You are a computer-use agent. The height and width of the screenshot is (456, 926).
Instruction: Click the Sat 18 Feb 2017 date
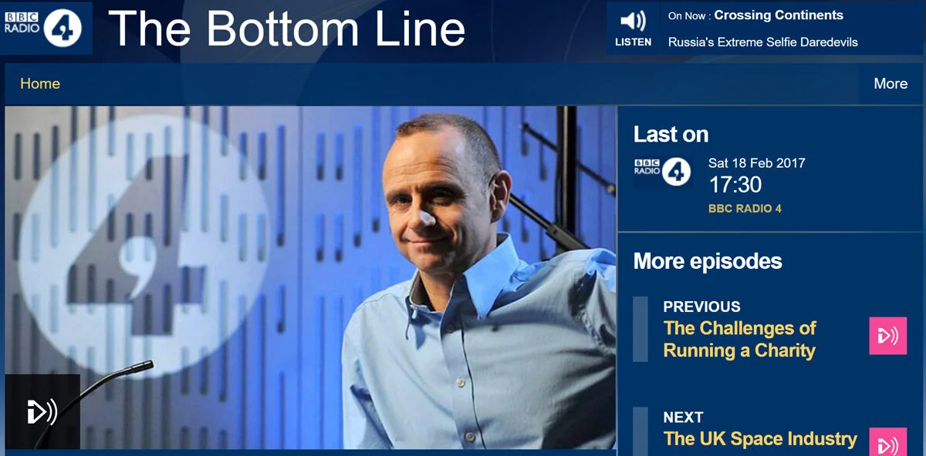pos(757,163)
